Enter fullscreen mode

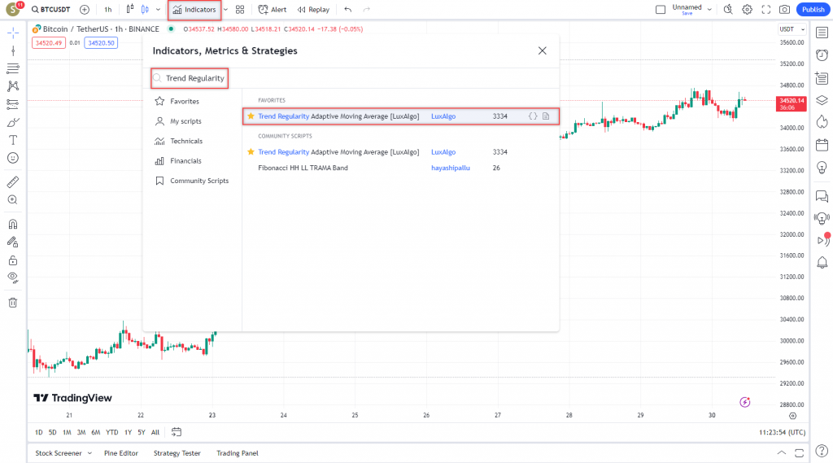pyautogui.click(x=766, y=10)
